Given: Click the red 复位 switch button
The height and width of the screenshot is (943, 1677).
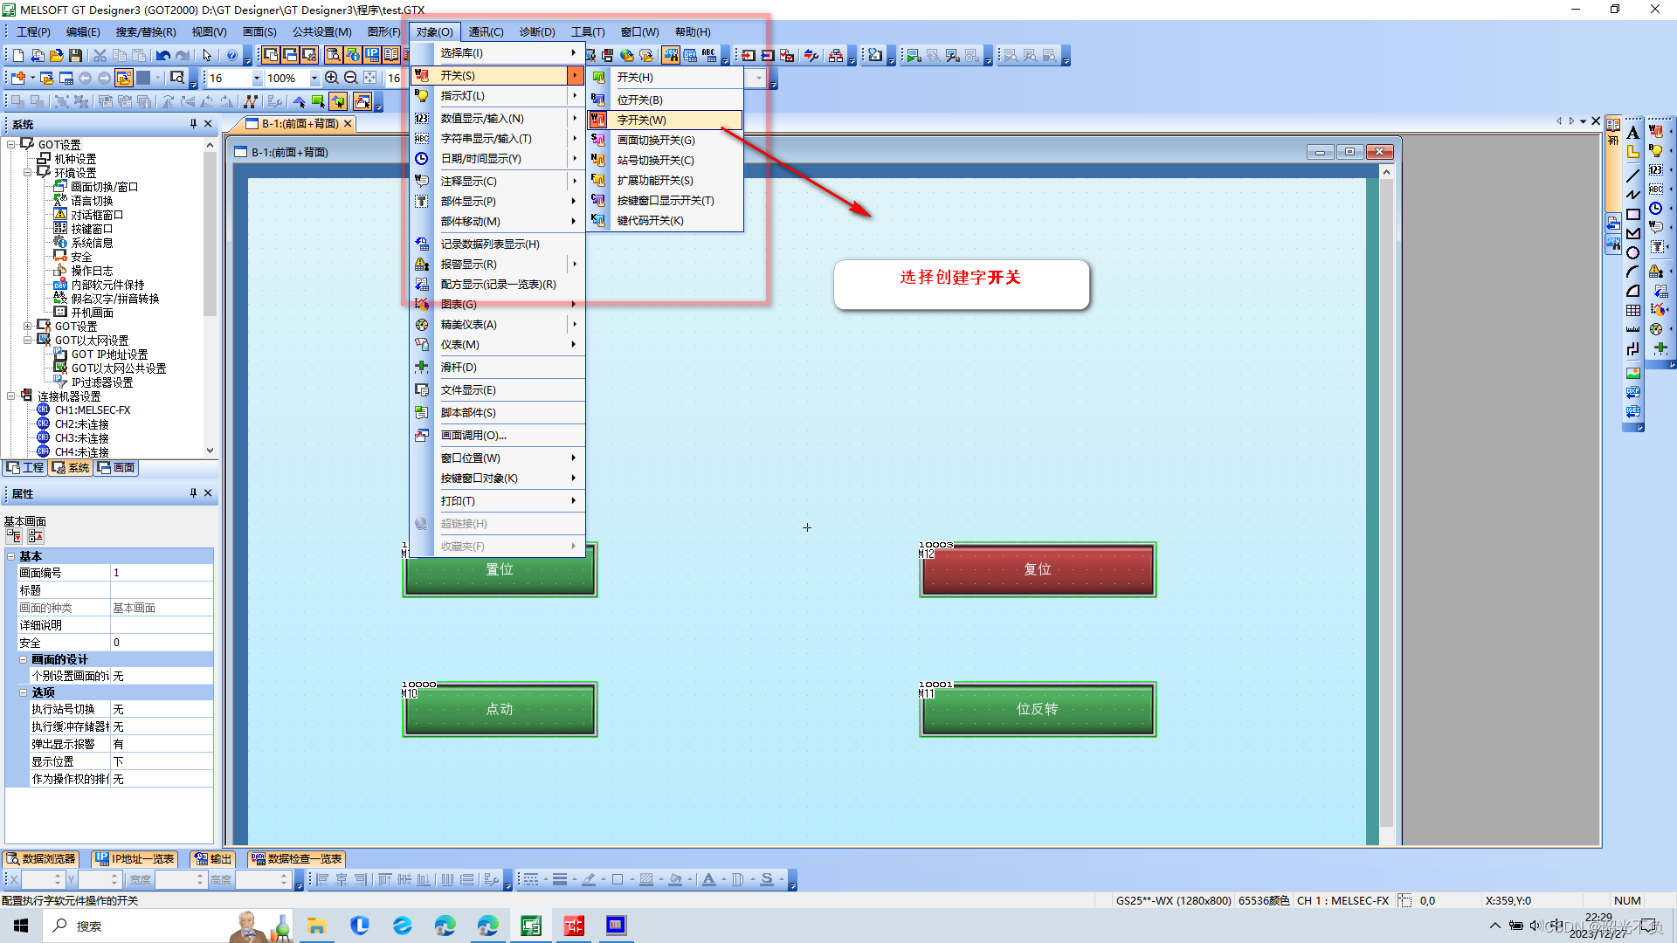Looking at the screenshot, I should pyautogui.click(x=1038, y=569).
